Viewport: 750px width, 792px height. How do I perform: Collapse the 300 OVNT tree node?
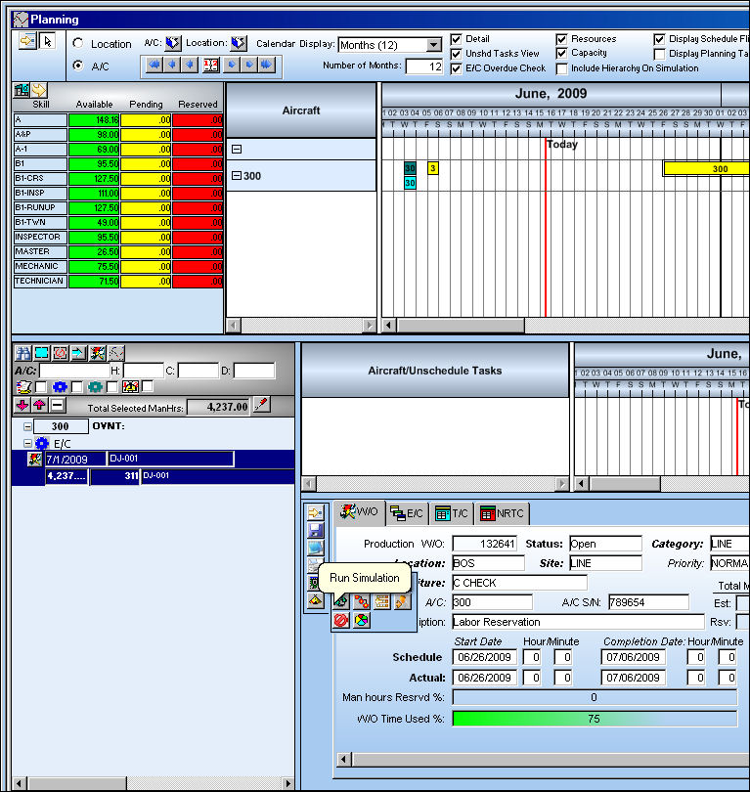[x=27, y=427]
